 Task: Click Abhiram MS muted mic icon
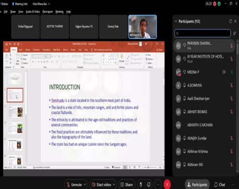[231, 164]
